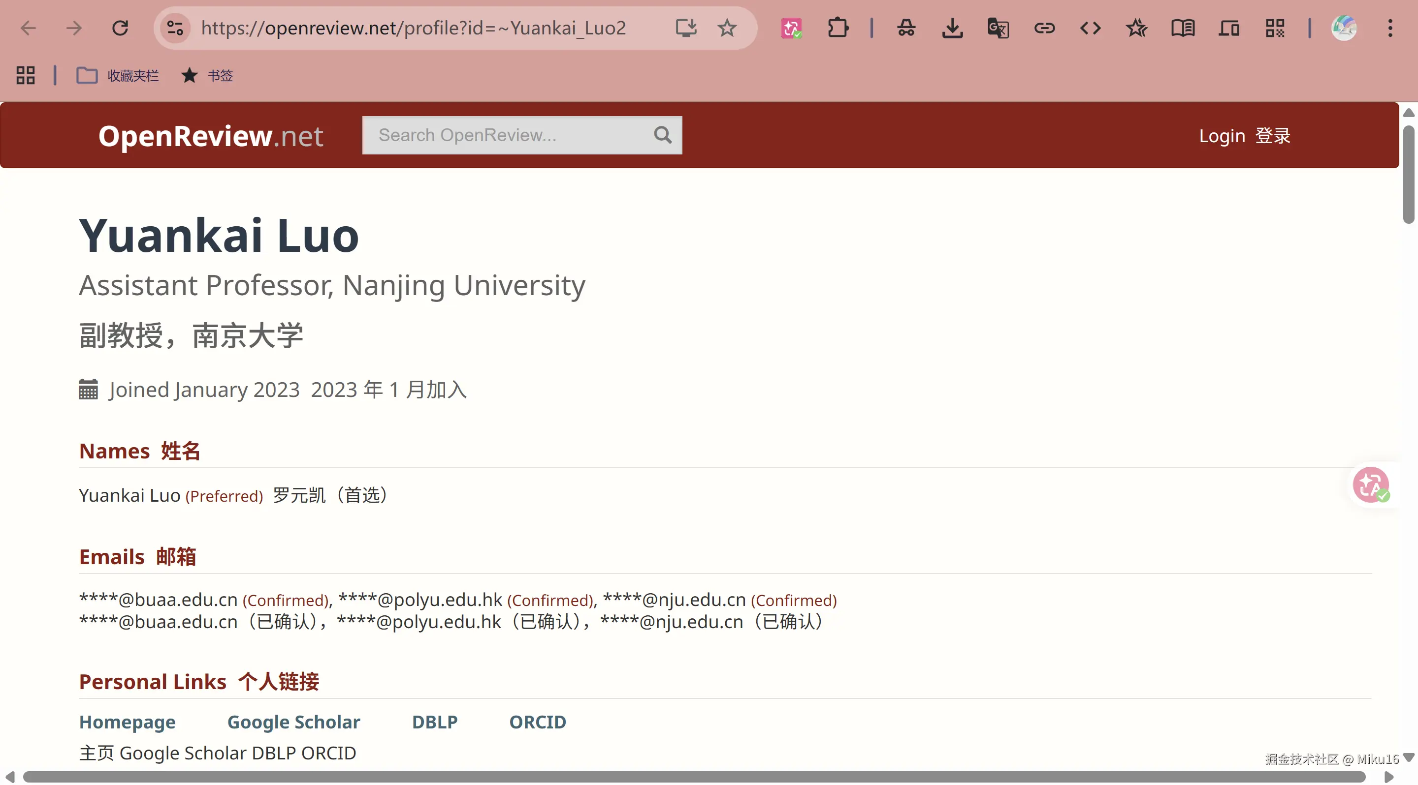The width and height of the screenshot is (1418, 785).
Task: Click the search magnifier icon in OpenReview
Action: pos(663,135)
